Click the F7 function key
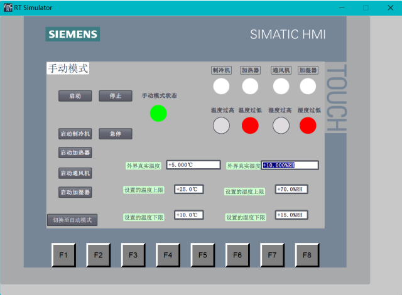 tap(272, 255)
